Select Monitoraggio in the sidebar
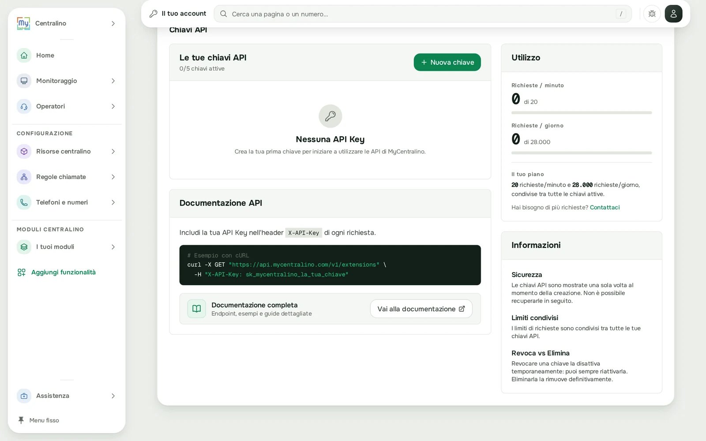 (67, 81)
